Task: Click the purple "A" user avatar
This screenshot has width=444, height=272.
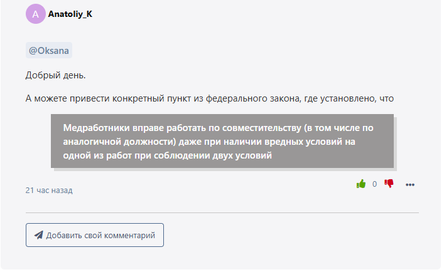Action: (x=36, y=14)
